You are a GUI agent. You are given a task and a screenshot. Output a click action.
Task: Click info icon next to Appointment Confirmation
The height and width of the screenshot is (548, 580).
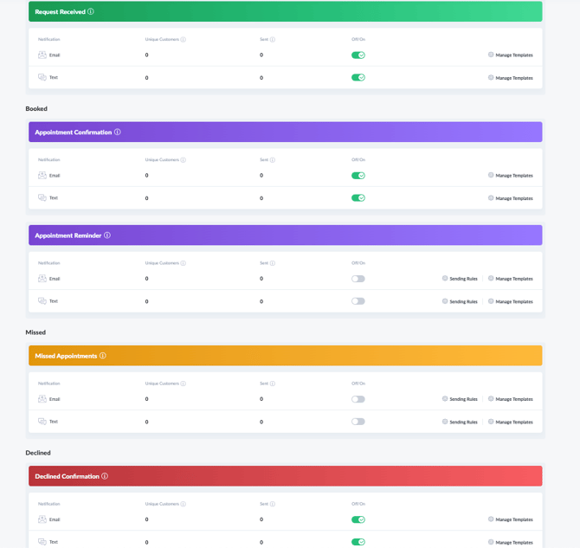tap(118, 132)
